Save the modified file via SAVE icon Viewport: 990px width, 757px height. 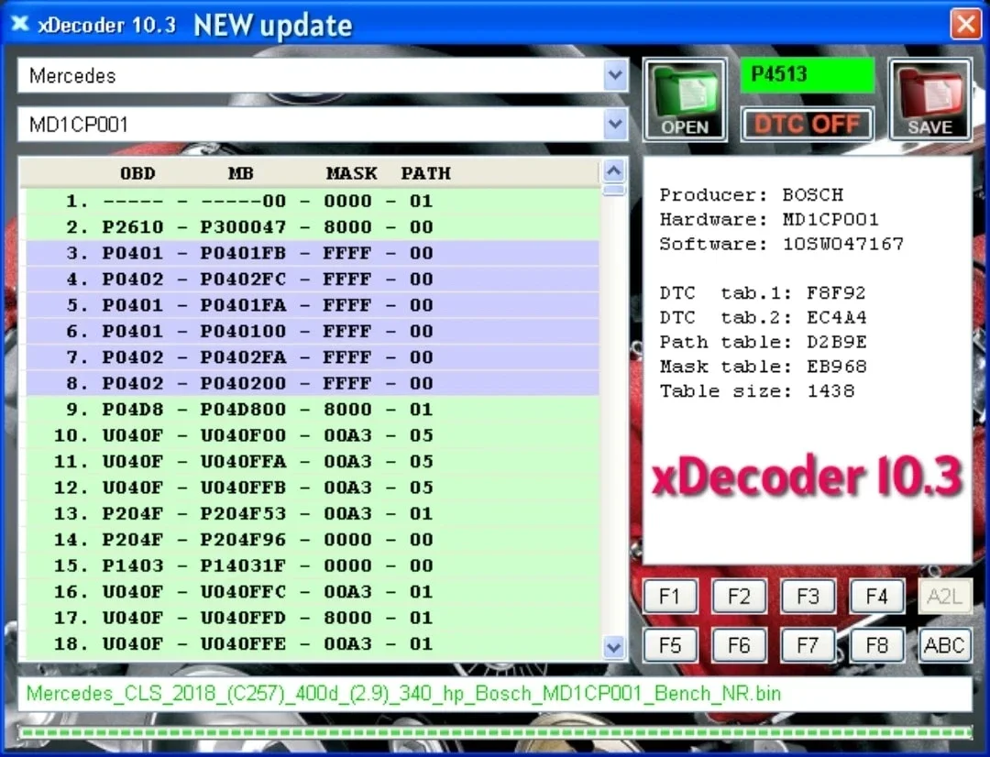point(930,99)
